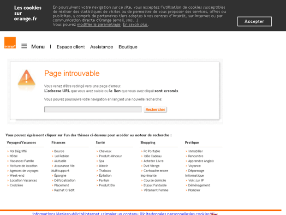The image size is (286, 215).
Task: Open Produit Bio
Action: click(x=107, y=185)
